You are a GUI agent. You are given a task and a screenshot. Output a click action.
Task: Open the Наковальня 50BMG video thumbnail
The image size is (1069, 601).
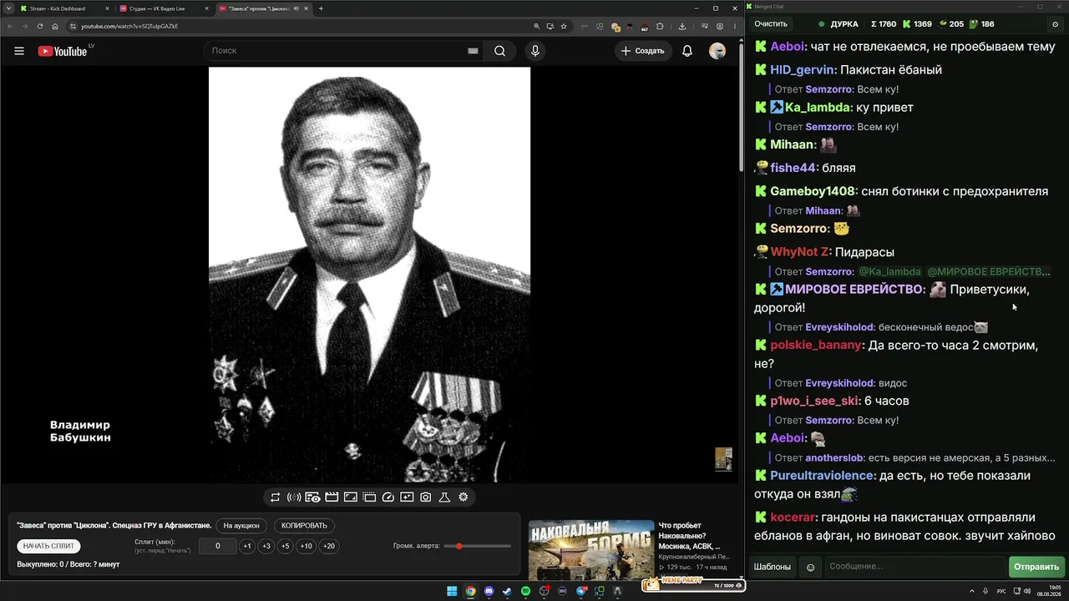pos(591,550)
